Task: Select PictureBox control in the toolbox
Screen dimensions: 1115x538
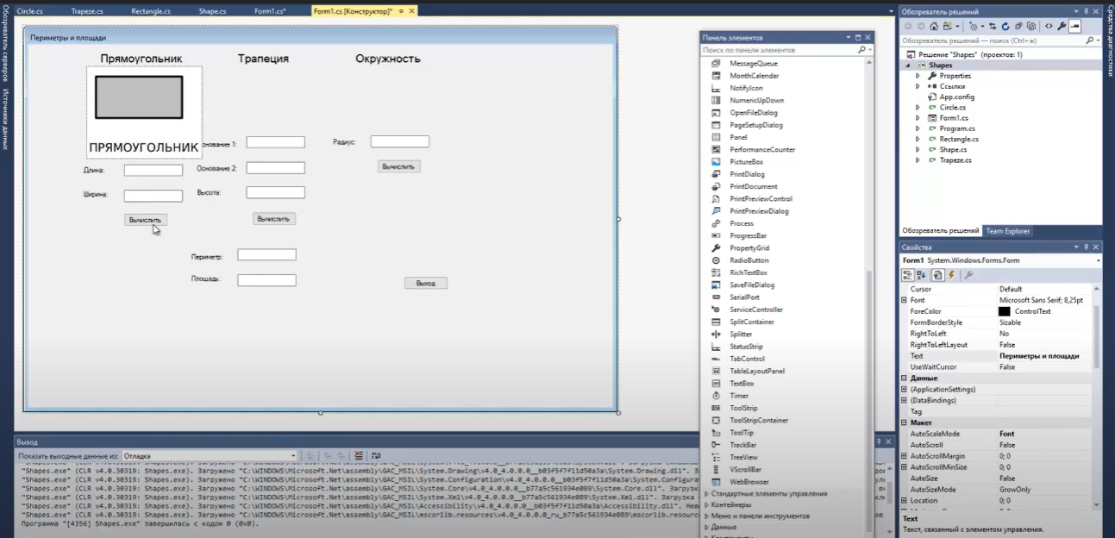Action: coord(746,162)
